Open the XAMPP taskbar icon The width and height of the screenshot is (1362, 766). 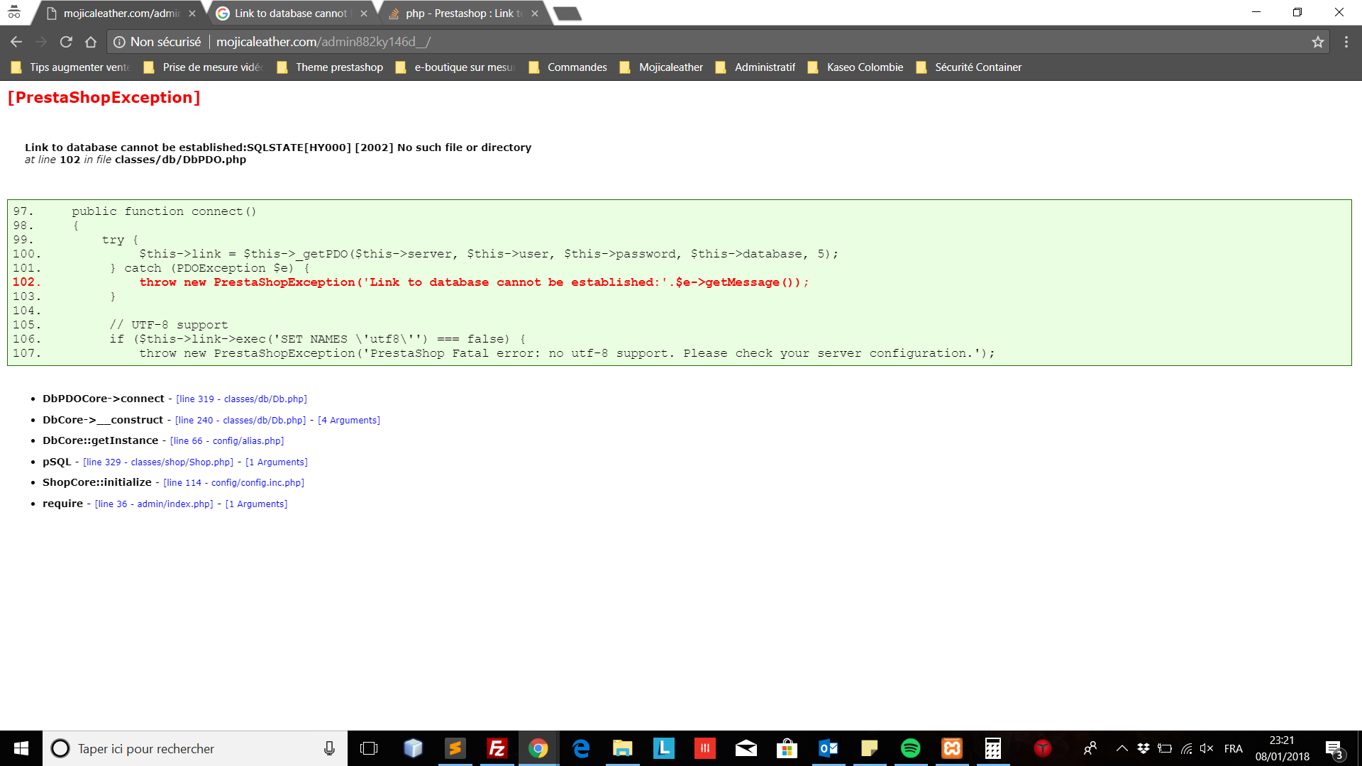(952, 748)
